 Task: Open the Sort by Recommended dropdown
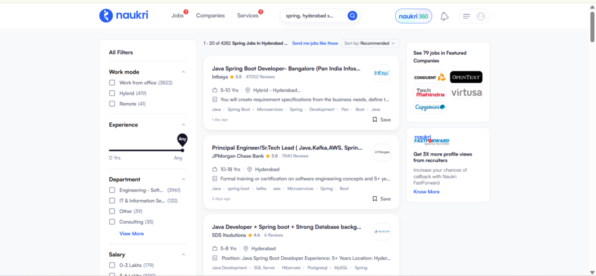click(370, 43)
